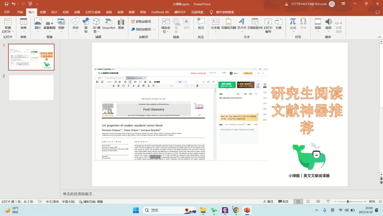Switch to the Home (开始) tab
This screenshot has width=383, height=216.
[x=20, y=12]
